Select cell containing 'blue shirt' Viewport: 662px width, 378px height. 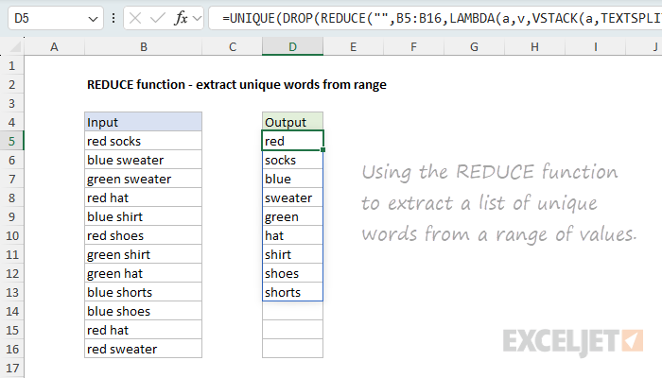coord(144,216)
